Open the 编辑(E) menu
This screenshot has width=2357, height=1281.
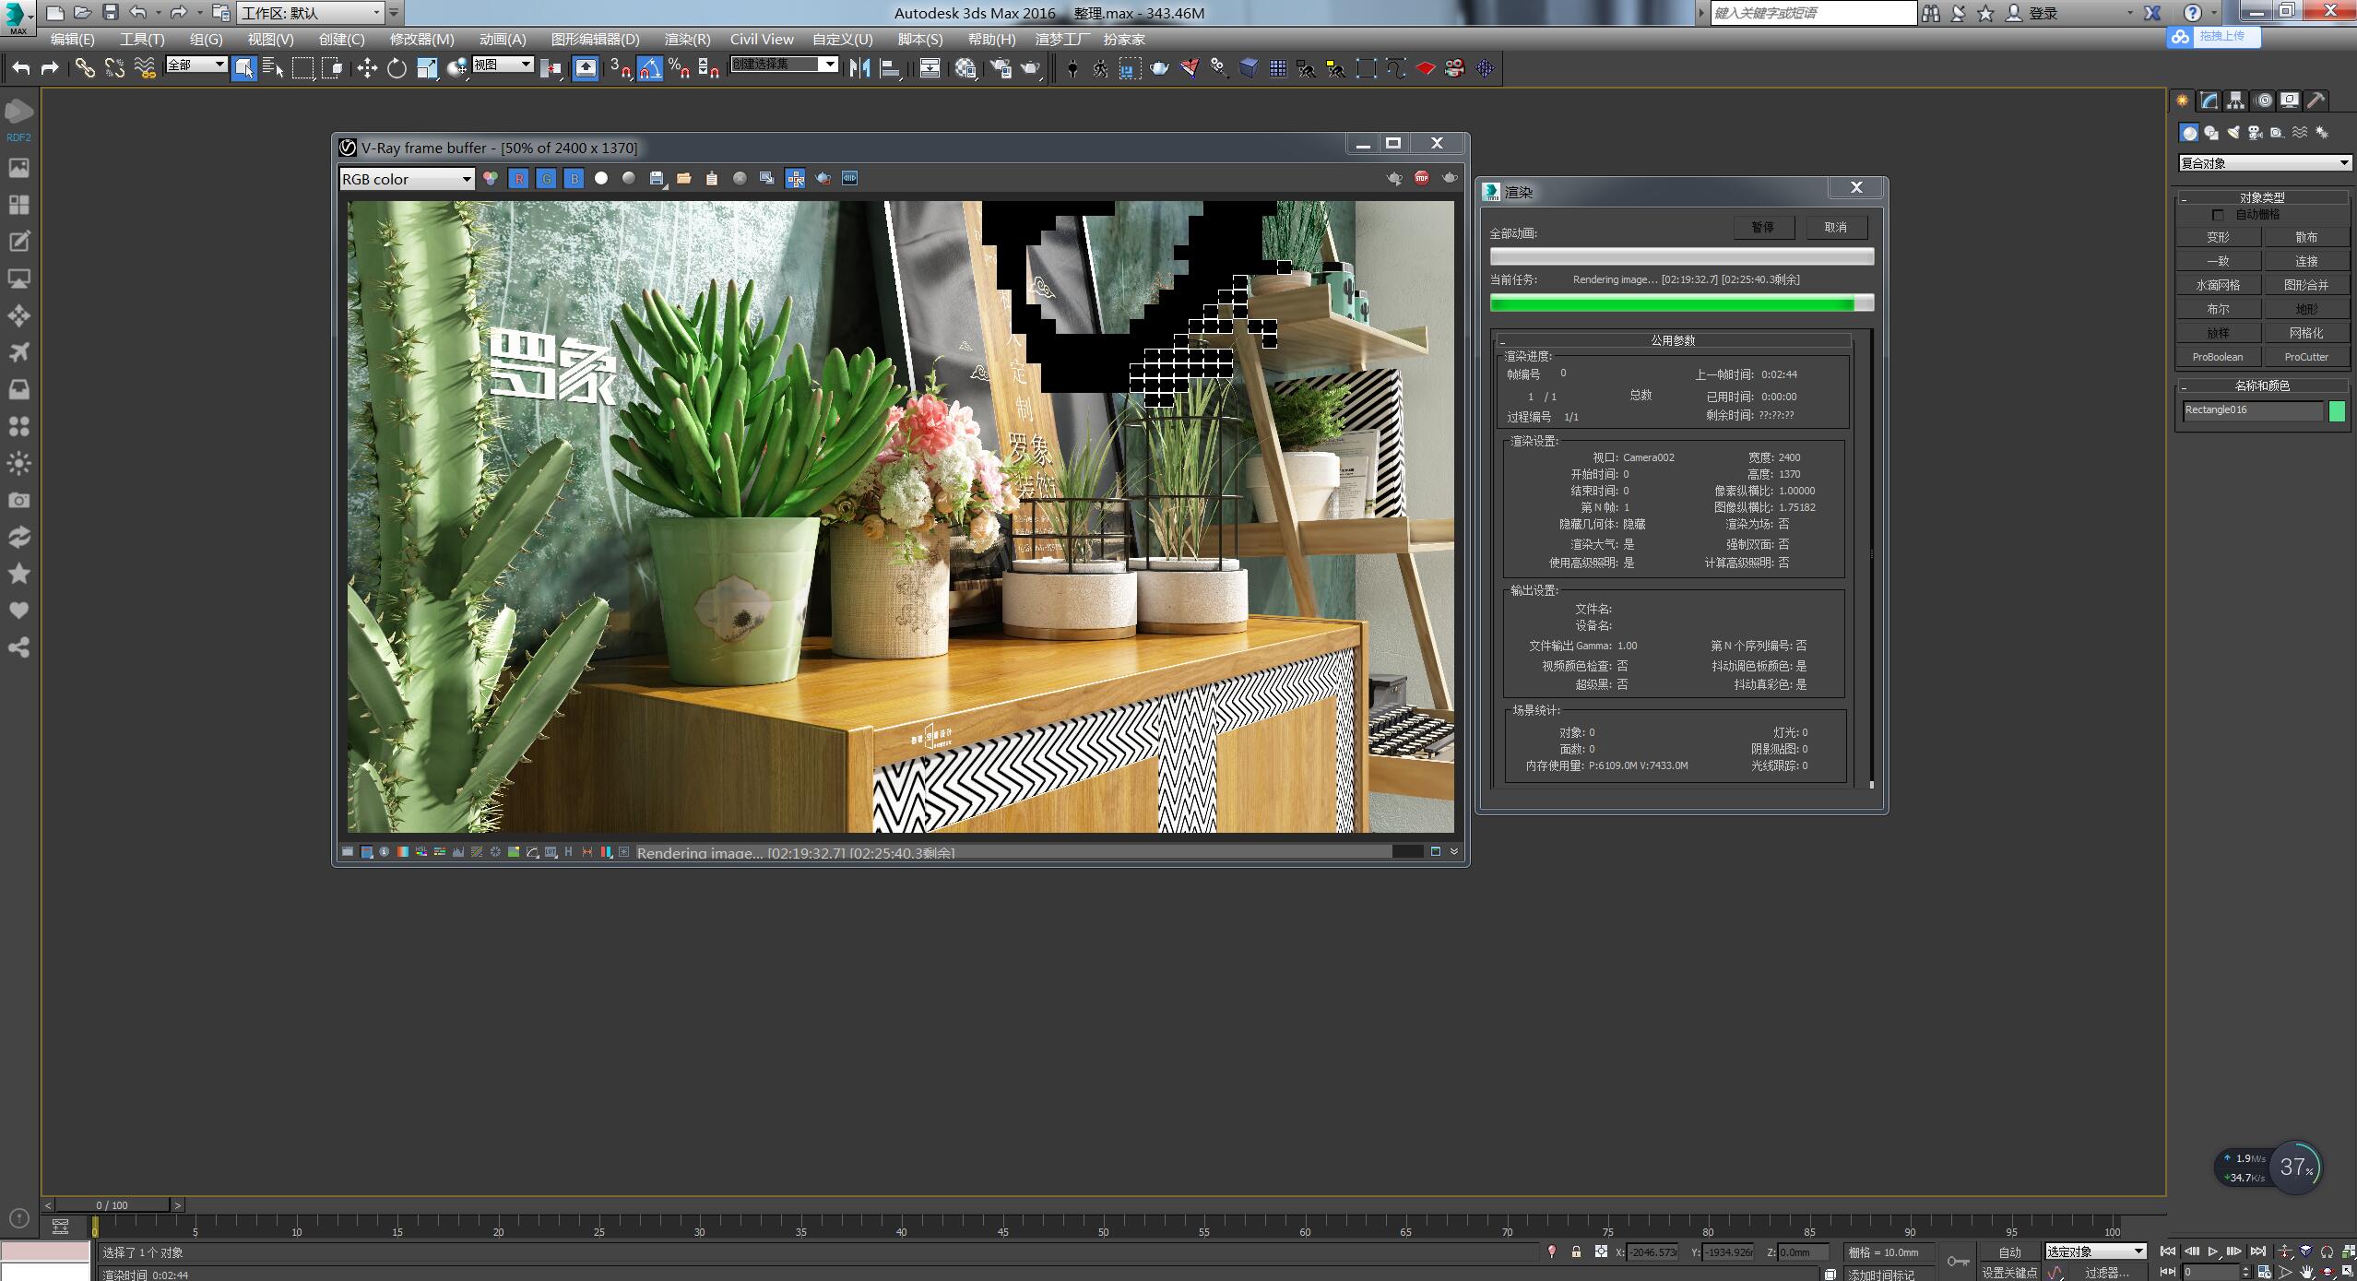pyautogui.click(x=72, y=39)
